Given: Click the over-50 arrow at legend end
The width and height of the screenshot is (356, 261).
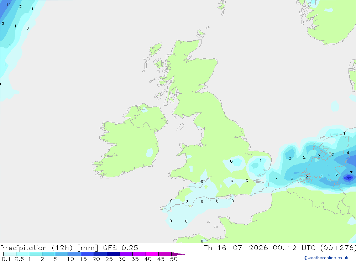Looking at the screenshot, I should (178, 254).
